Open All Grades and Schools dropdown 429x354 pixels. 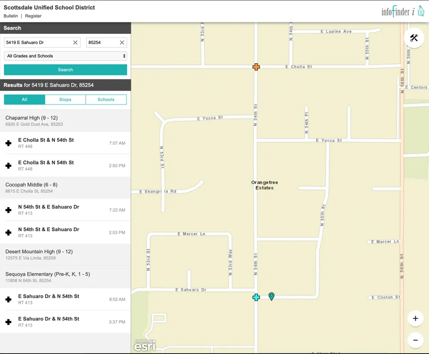65,56
